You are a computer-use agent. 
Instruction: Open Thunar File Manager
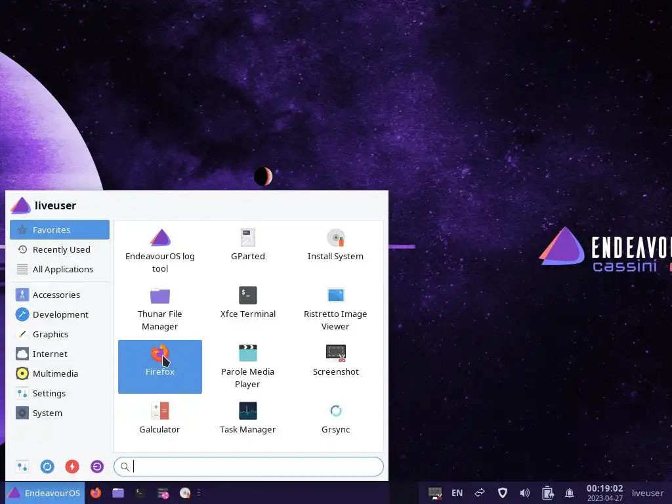160,308
